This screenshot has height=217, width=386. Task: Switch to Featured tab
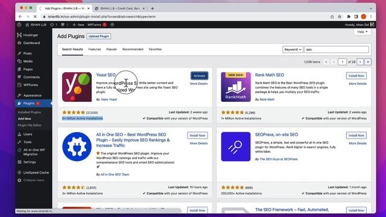point(95,49)
